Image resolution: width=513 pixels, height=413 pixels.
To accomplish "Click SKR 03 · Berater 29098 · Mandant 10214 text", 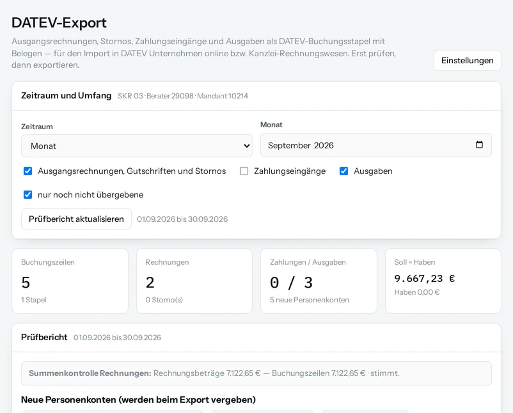I will pyautogui.click(x=183, y=96).
